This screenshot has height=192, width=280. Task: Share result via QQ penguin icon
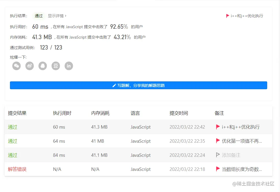point(43,66)
